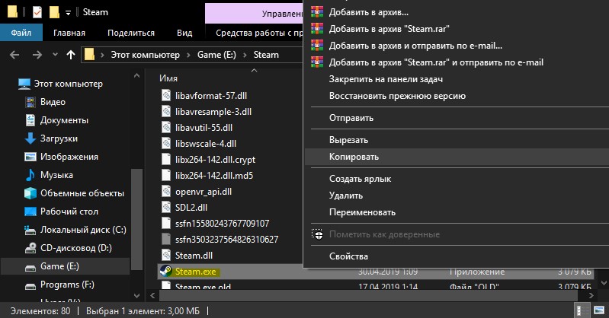The width and height of the screenshot is (609, 318).
Task: Choose Добавить в архив... from context menu
Action: tap(369, 12)
